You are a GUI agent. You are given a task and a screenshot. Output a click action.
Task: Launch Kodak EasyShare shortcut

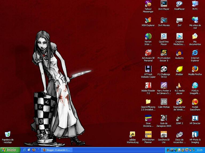click(x=195, y=102)
